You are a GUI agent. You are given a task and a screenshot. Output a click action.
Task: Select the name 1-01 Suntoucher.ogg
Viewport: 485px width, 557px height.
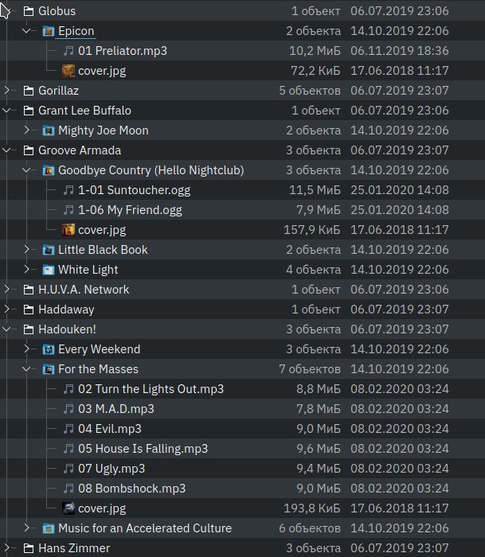click(135, 190)
